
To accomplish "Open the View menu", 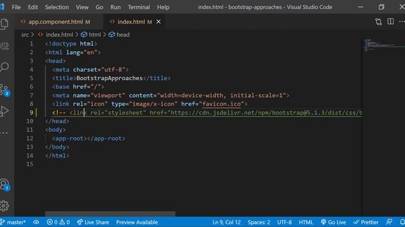I will point(82,7).
